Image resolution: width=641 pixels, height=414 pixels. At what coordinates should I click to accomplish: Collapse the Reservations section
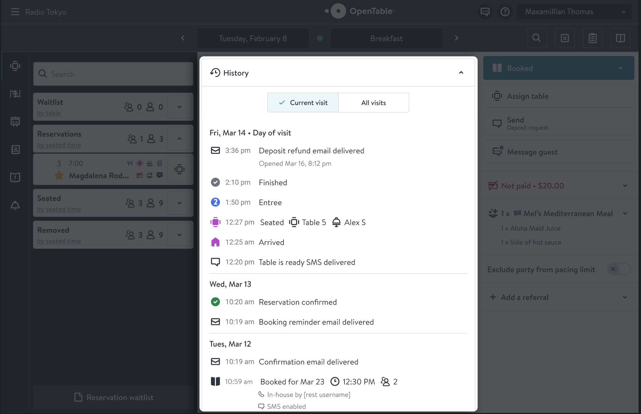(179, 139)
